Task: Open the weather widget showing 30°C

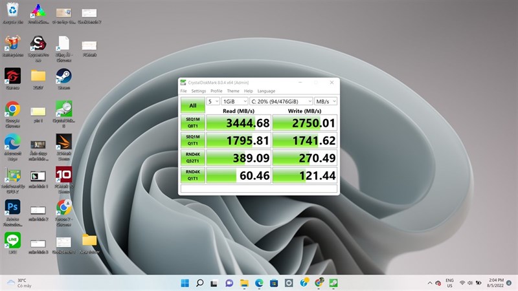Action: 20,283
